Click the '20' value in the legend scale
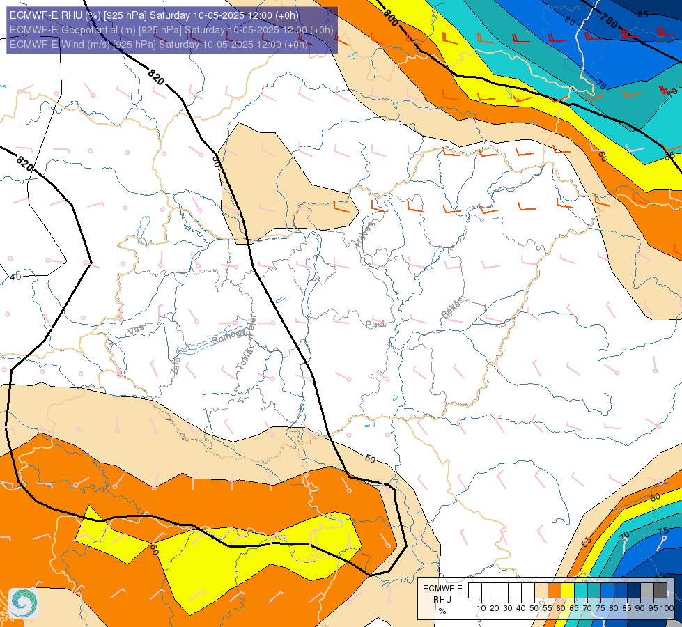682x627 pixels. pyautogui.click(x=495, y=608)
